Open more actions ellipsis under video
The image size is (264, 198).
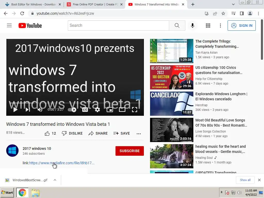[x=138, y=134]
